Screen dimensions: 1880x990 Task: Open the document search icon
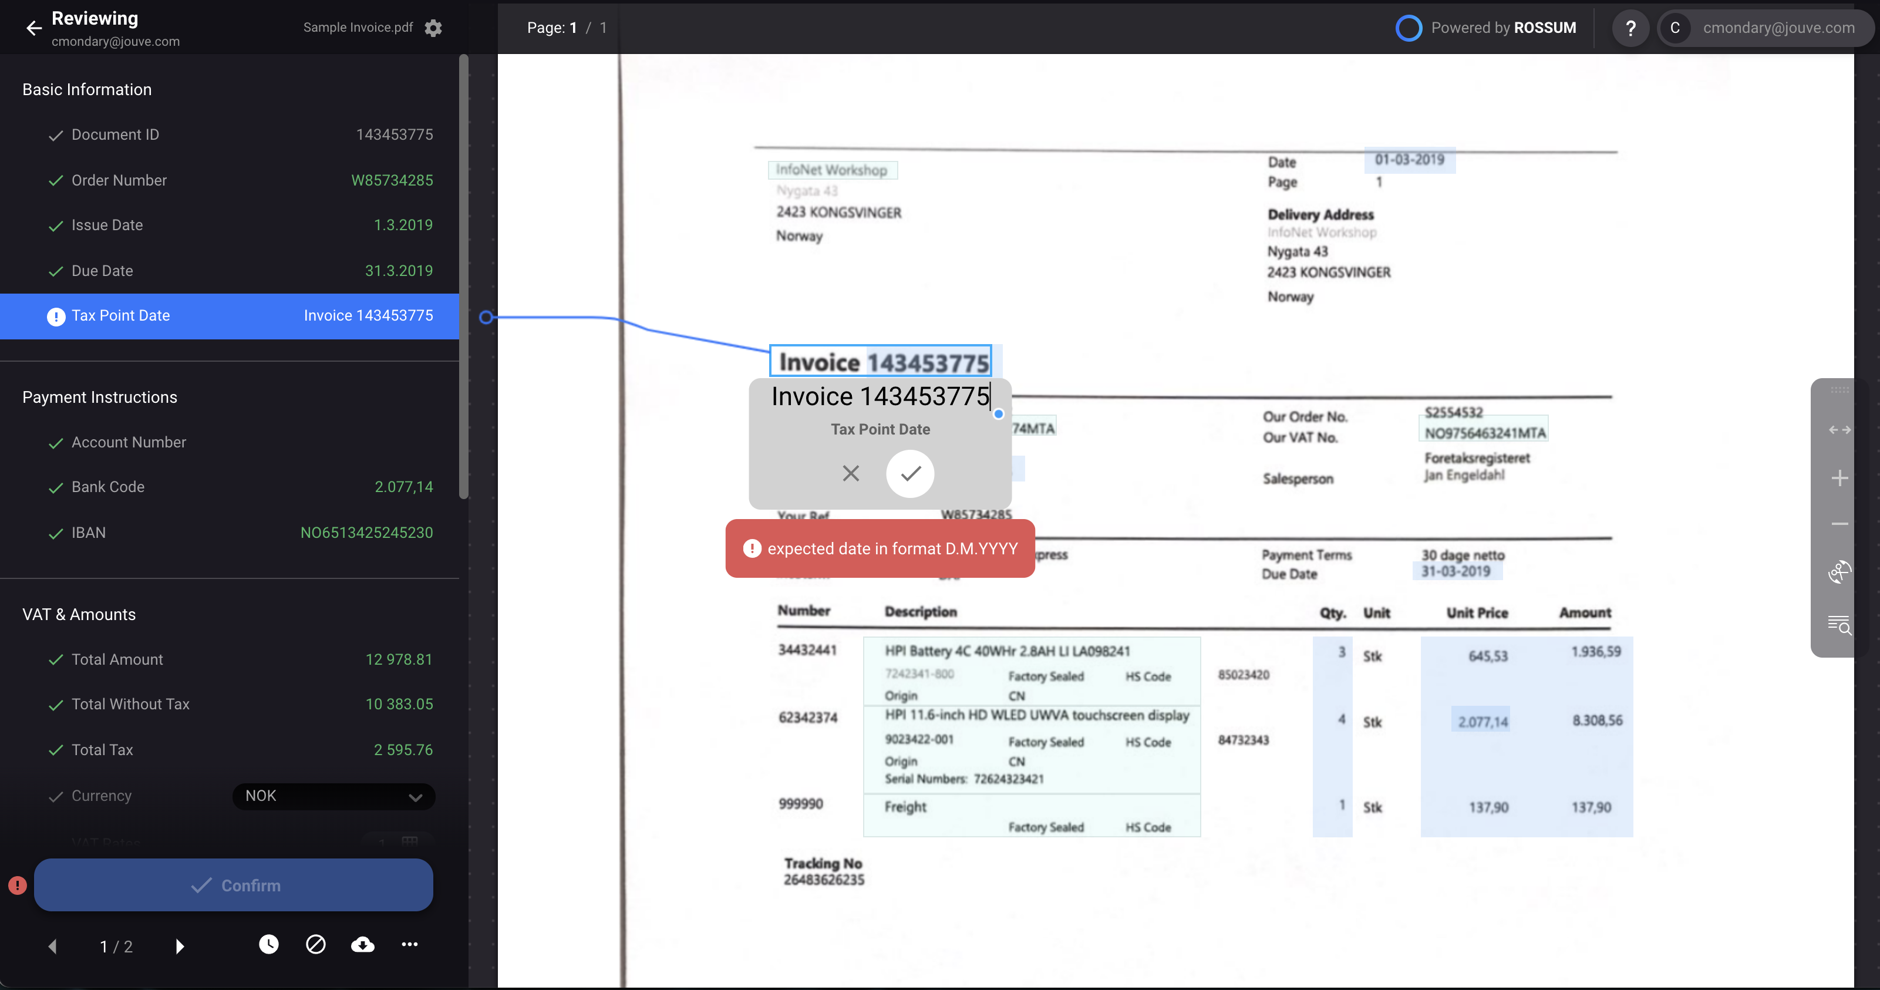click(1839, 625)
